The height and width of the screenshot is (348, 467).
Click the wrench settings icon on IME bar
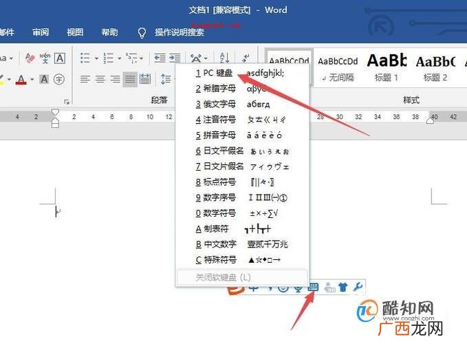click(358, 287)
